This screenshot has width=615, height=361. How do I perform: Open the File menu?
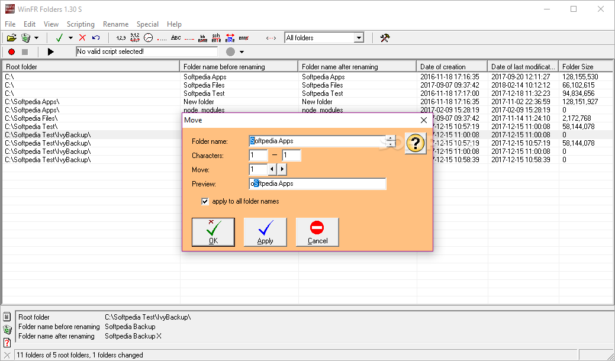(10, 24)
